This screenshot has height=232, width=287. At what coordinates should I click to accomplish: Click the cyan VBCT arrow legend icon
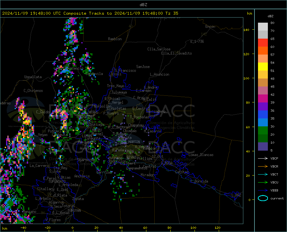coord(263,174)
